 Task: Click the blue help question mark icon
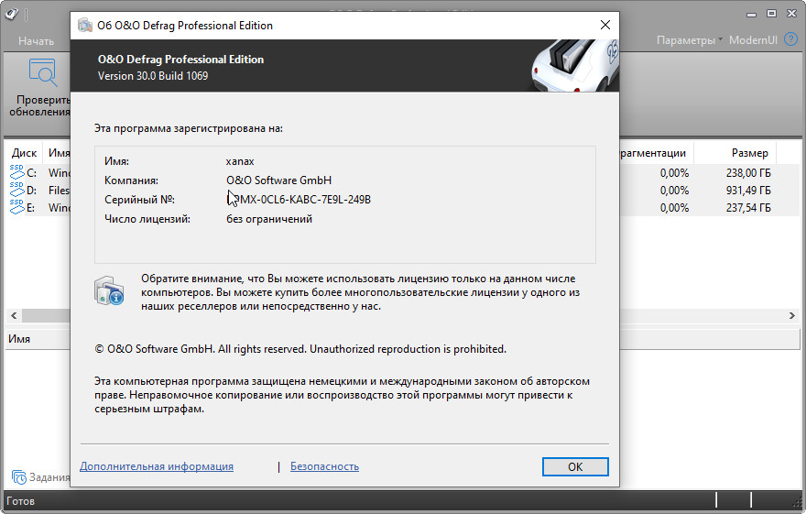792,41
